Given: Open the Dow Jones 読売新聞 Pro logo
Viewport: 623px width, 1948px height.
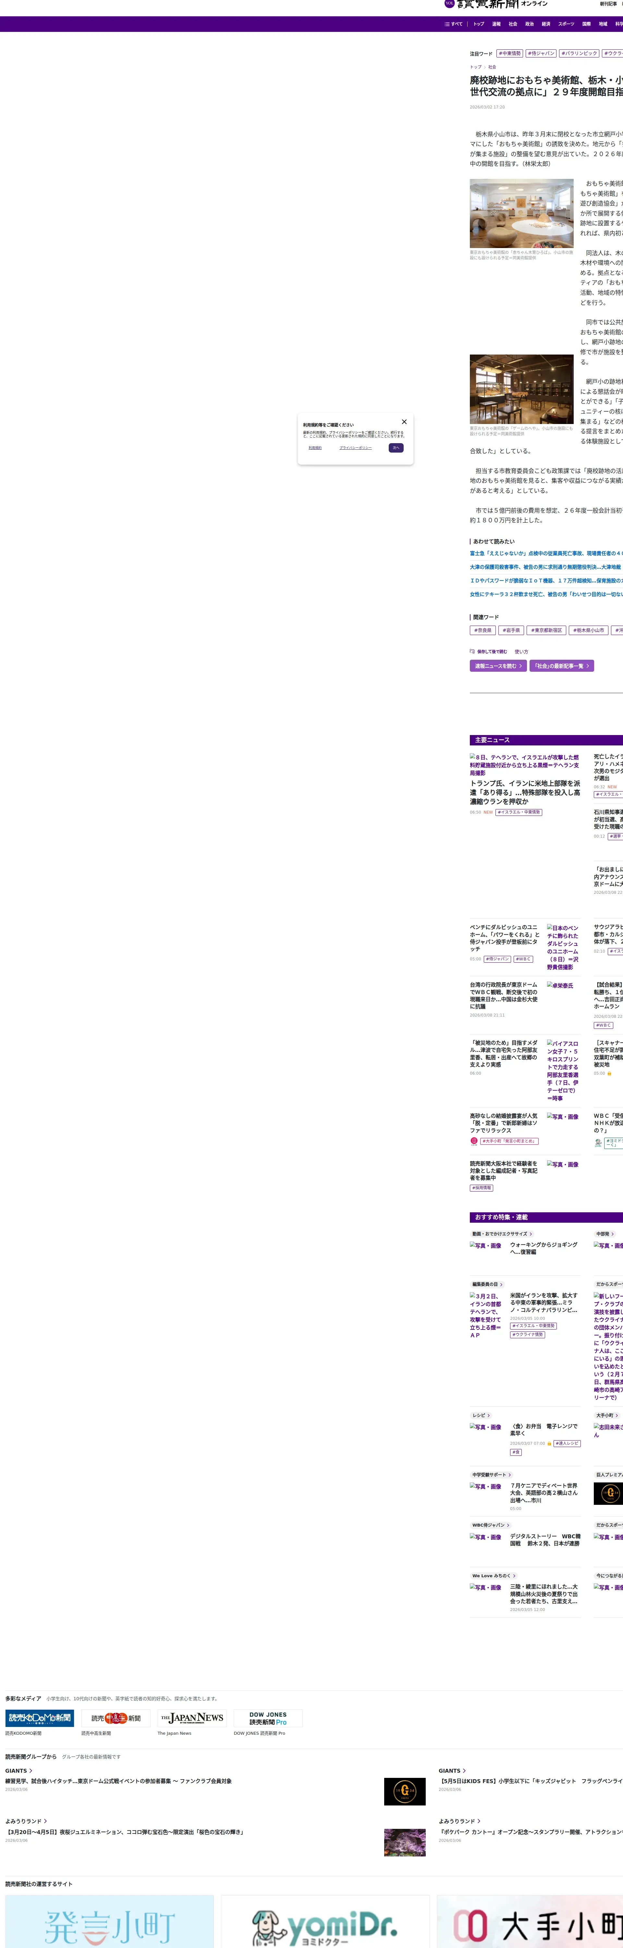Looking at the screenshot, I should (268, 1718).
